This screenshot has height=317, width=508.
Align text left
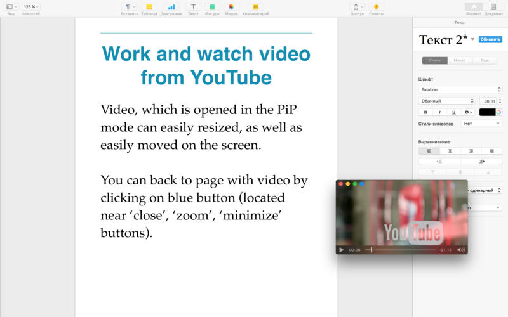(429, 151)
